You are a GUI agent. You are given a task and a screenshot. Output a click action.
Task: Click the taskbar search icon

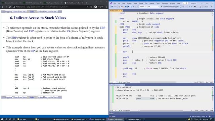[6, 119]
